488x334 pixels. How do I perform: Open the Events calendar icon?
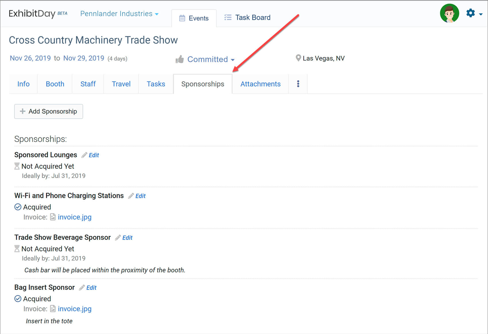(182, 18)
